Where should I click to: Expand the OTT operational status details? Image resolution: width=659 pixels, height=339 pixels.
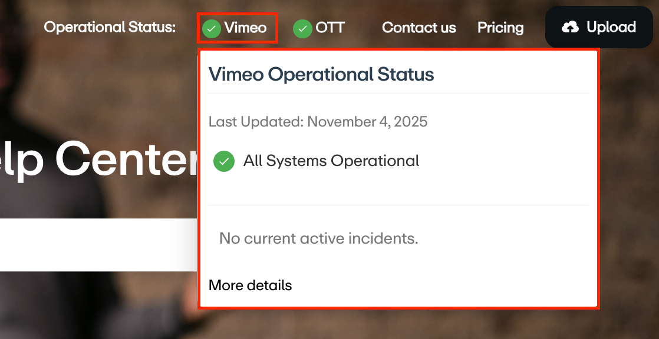[x=318, y=28]
